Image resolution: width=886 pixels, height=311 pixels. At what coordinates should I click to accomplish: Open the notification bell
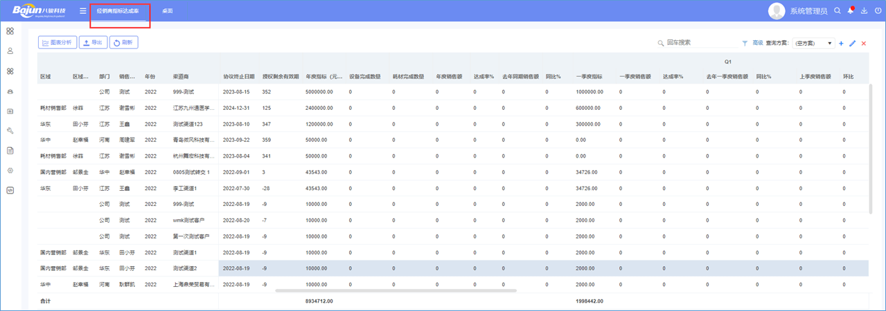click(x=851, y=11)
